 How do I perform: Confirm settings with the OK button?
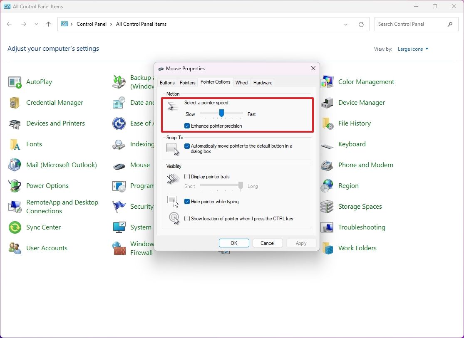click(x=234, y=243)
